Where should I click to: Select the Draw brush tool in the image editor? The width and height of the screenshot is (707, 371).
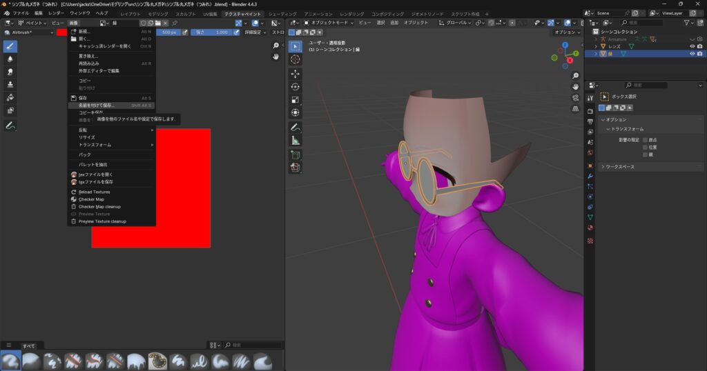point(10,46)
